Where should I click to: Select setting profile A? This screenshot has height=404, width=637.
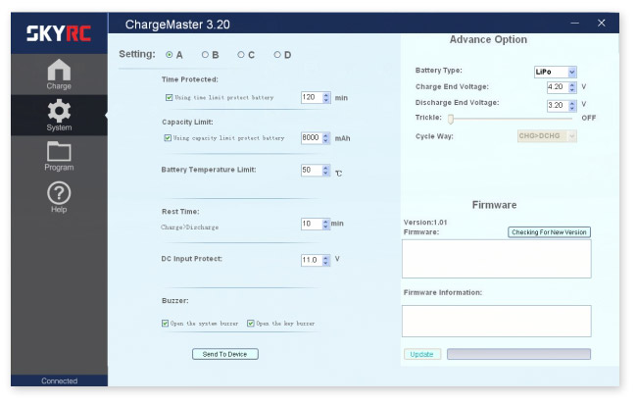[x=170, y=55]
